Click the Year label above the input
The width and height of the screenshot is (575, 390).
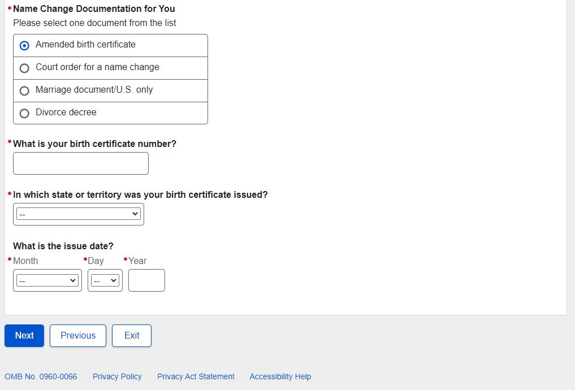tap(137, 261)
